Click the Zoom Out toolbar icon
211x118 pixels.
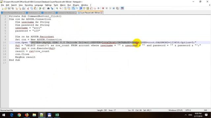coord(60,8)
